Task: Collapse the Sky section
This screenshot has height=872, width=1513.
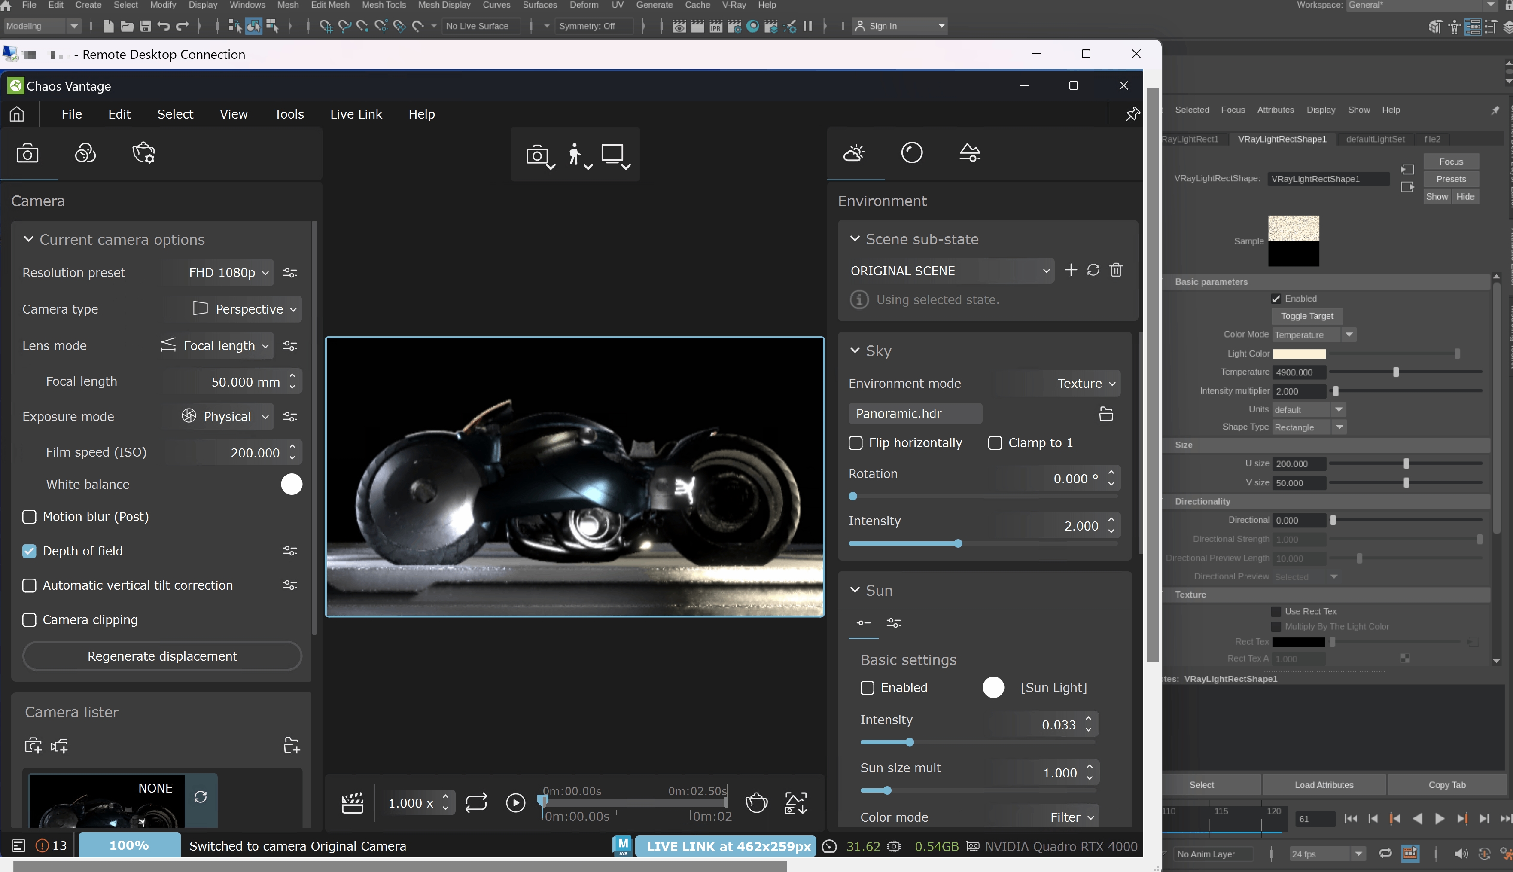Action: click(854, 351)
